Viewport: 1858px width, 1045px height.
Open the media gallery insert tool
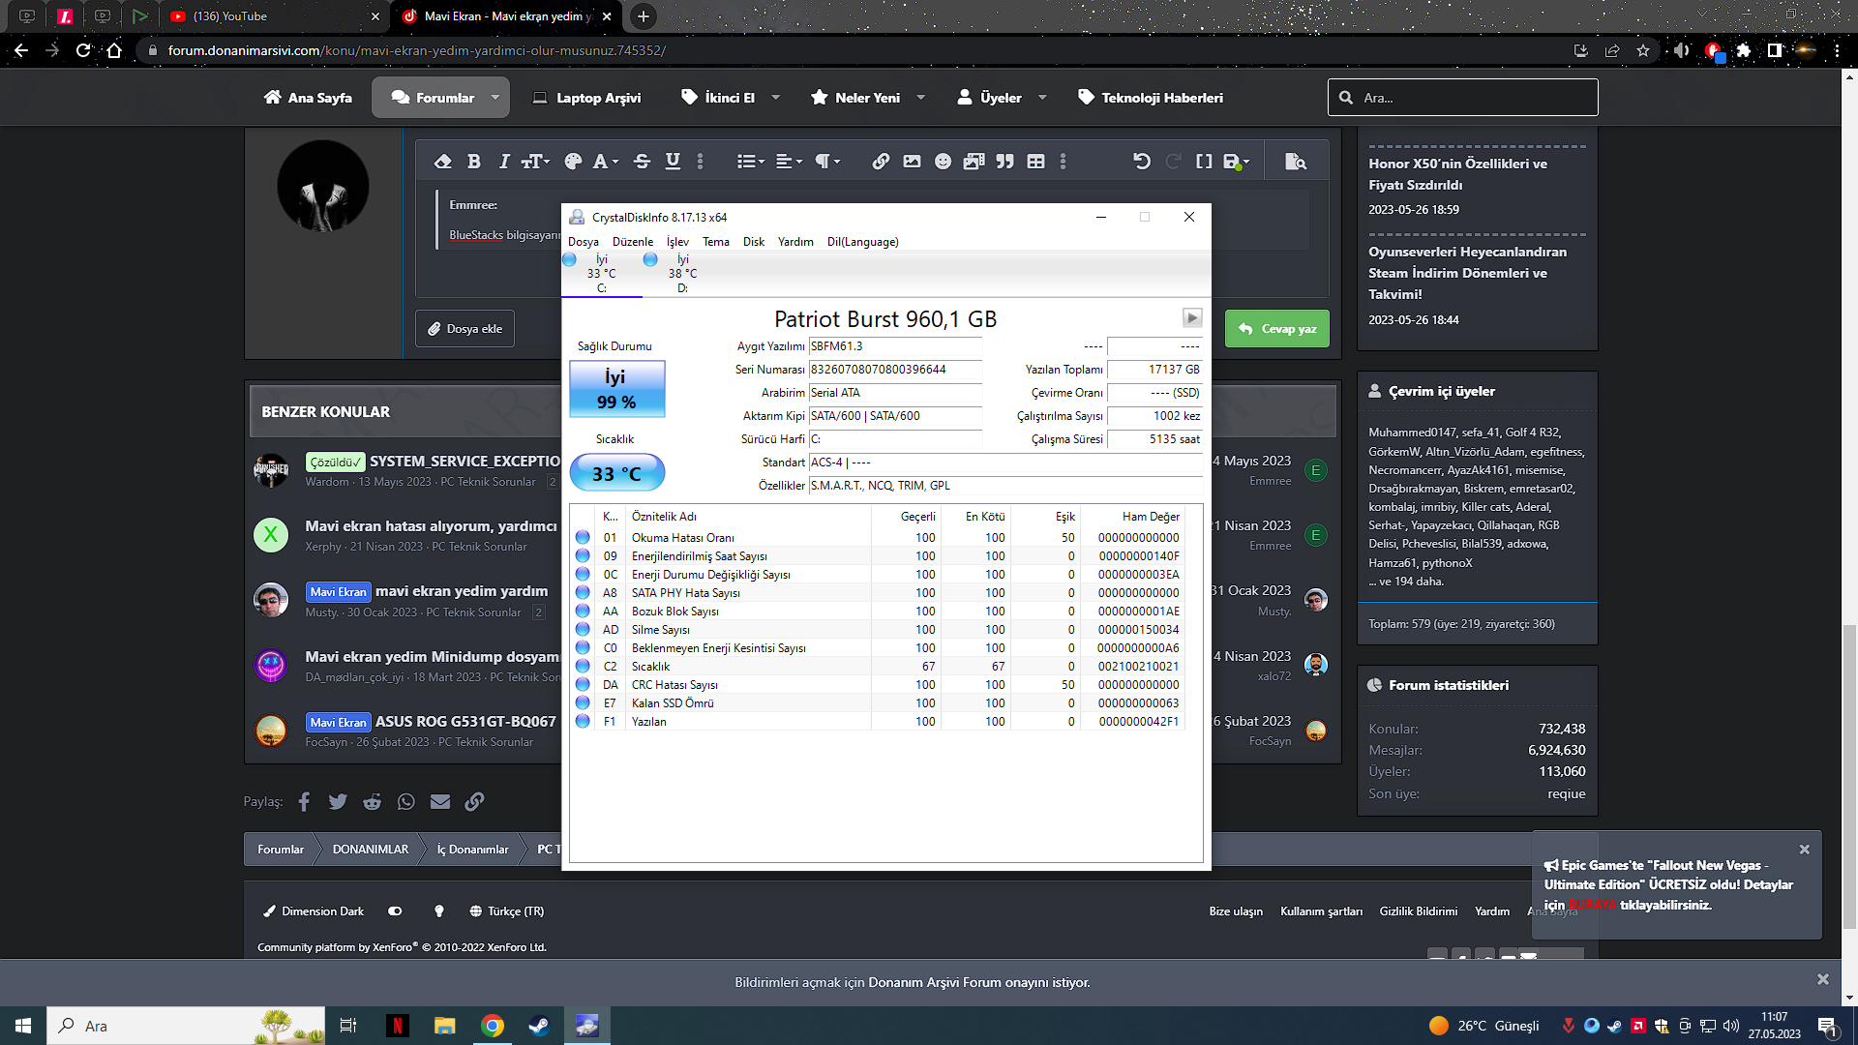click(x=974, y=162)
